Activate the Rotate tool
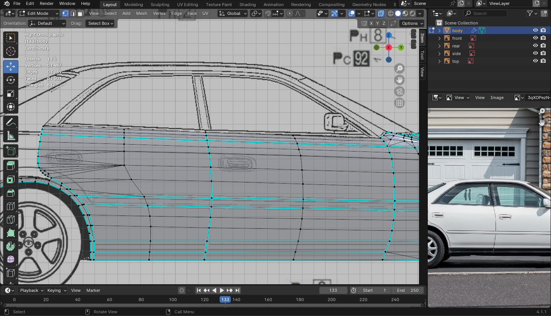This screenshot has width=551, height=316. point(11,80)
